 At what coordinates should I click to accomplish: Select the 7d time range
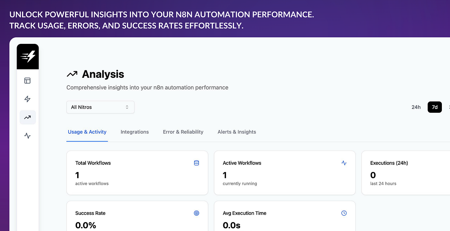click(x=435, y=107)
